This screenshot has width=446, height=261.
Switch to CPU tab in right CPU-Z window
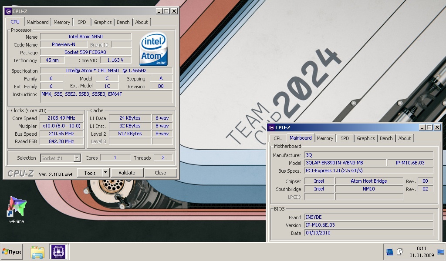pos(278,138)
